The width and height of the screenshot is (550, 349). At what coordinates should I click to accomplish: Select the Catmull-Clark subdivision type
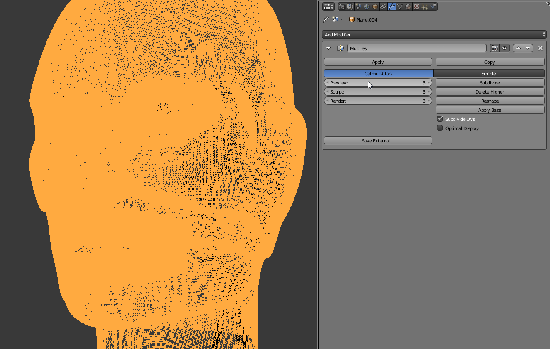click(x=378, y=73)
